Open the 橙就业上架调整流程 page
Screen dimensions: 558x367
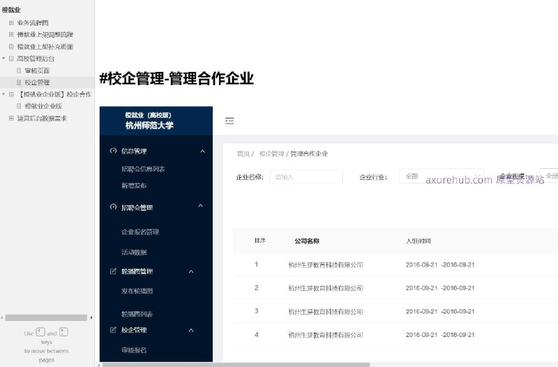45,34
